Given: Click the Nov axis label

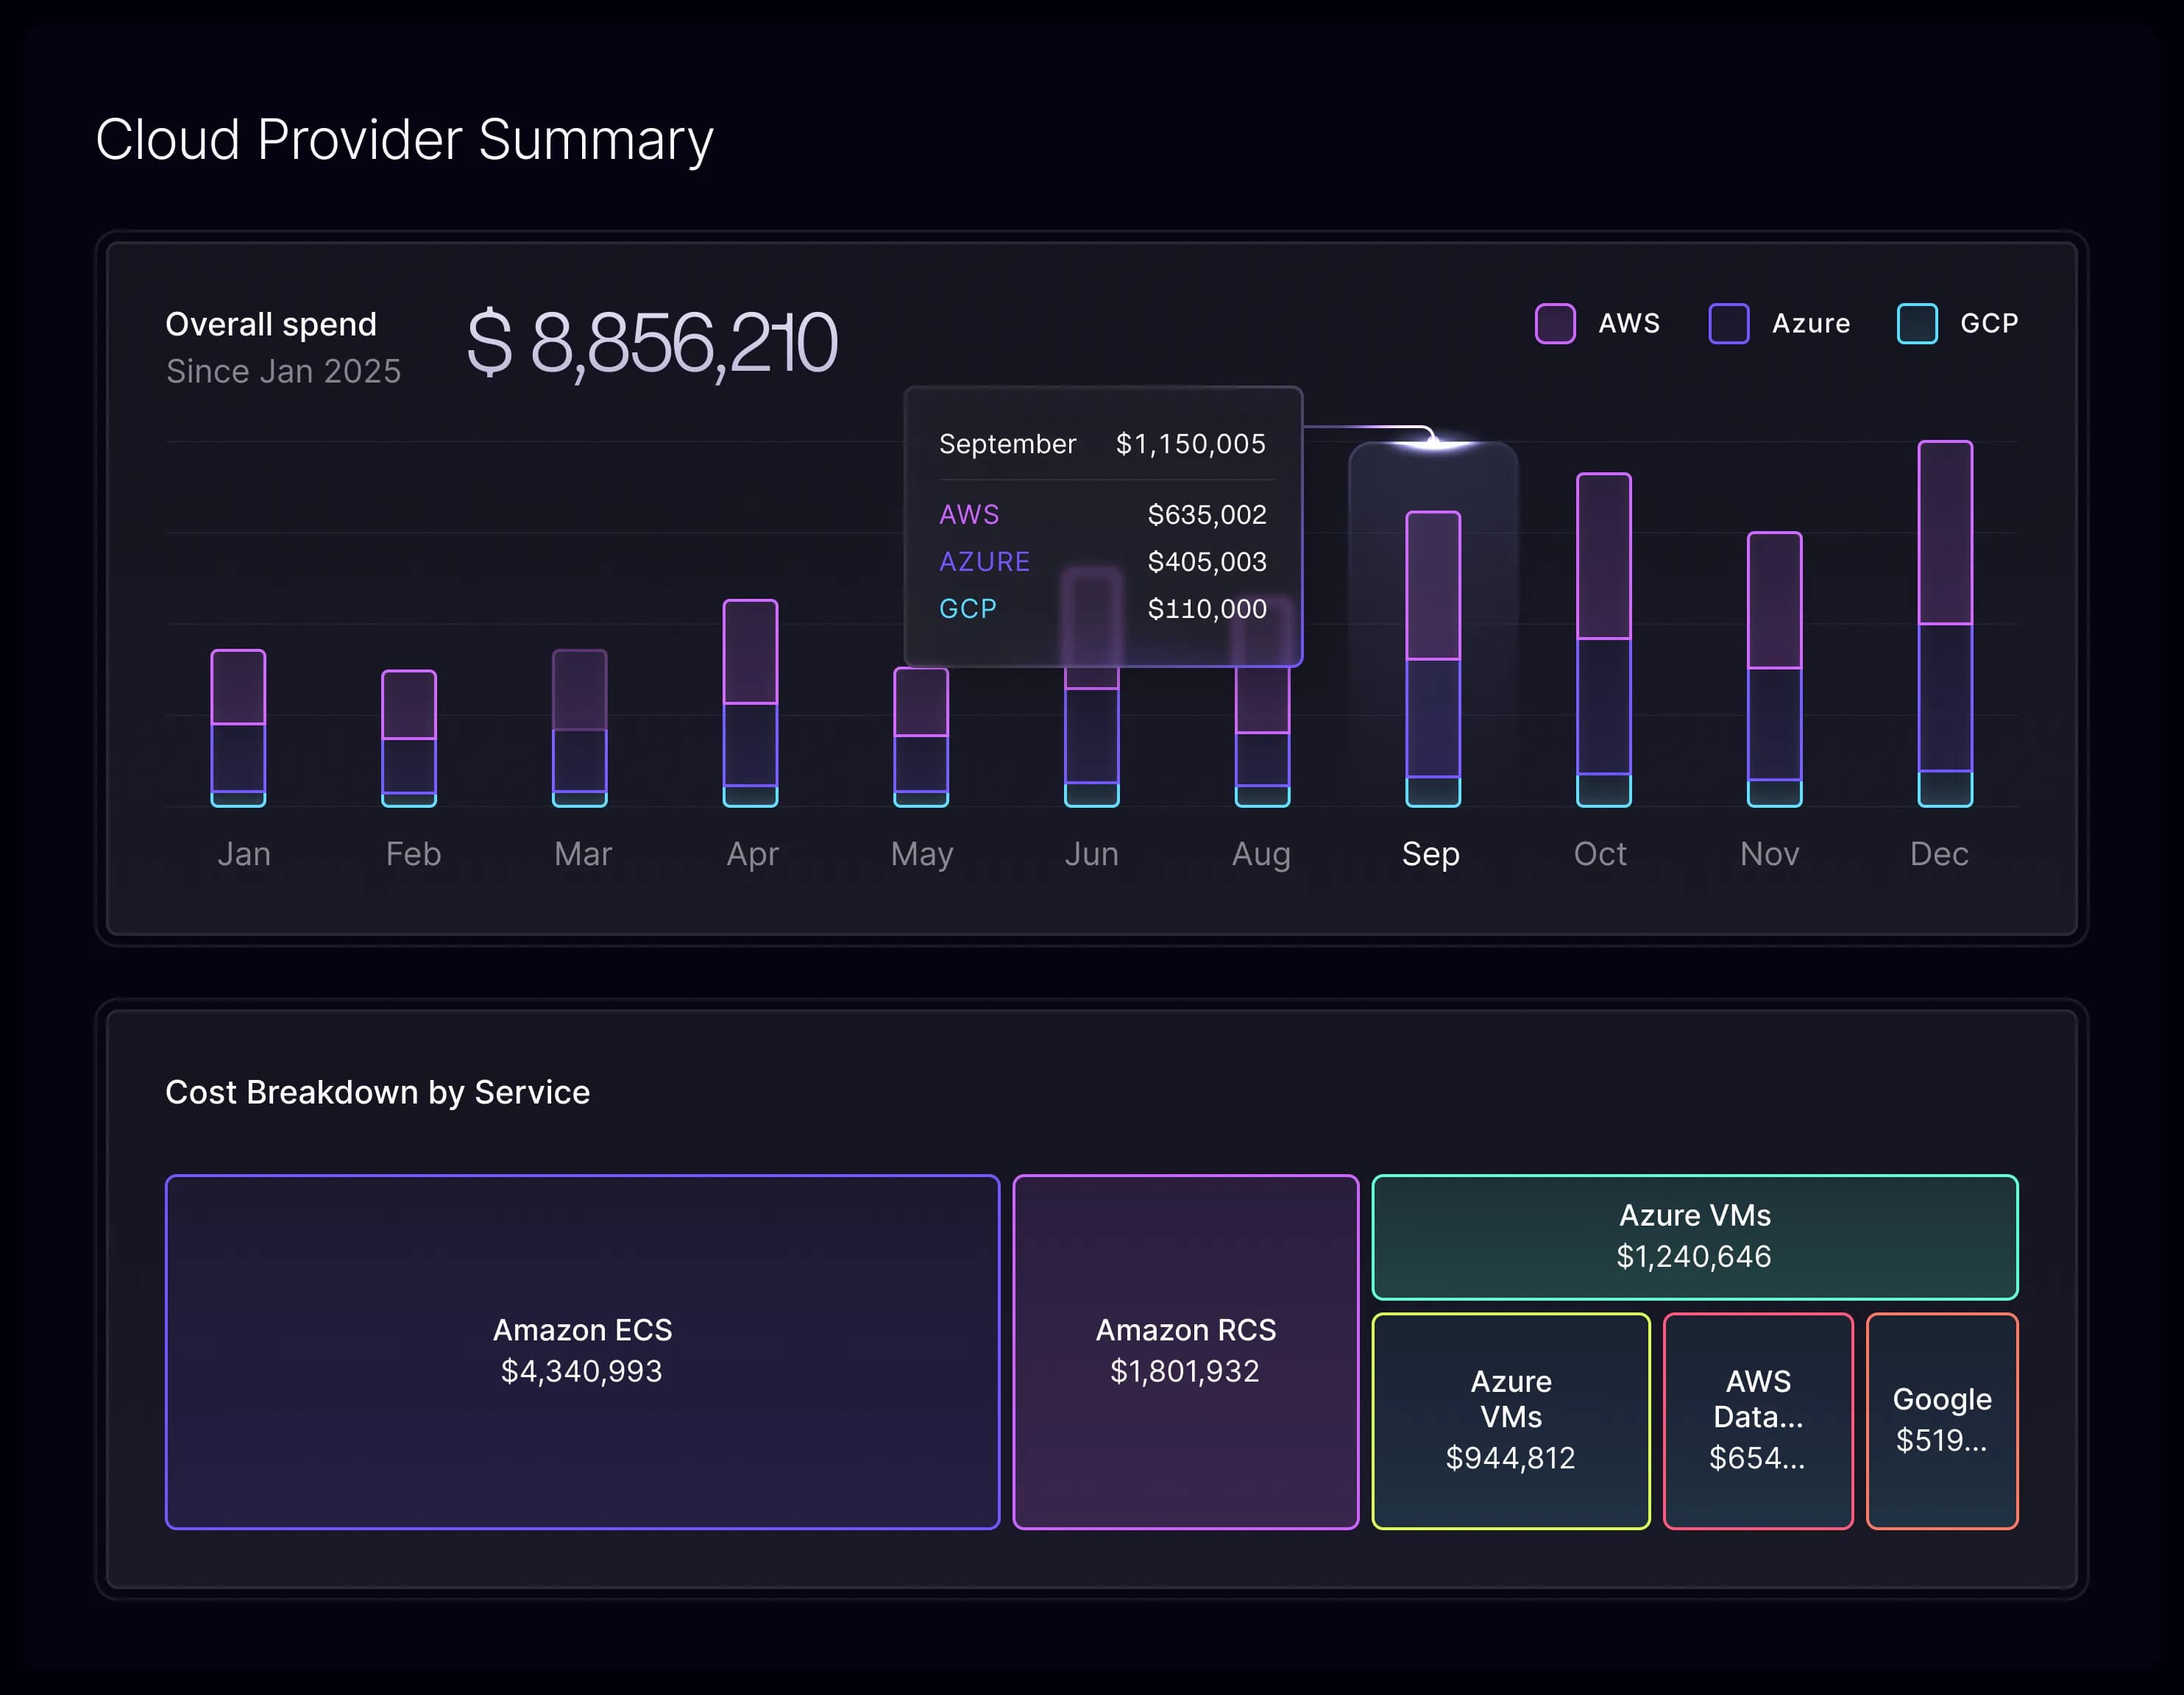Looking at the screenshot, I should coord(1769,854).
